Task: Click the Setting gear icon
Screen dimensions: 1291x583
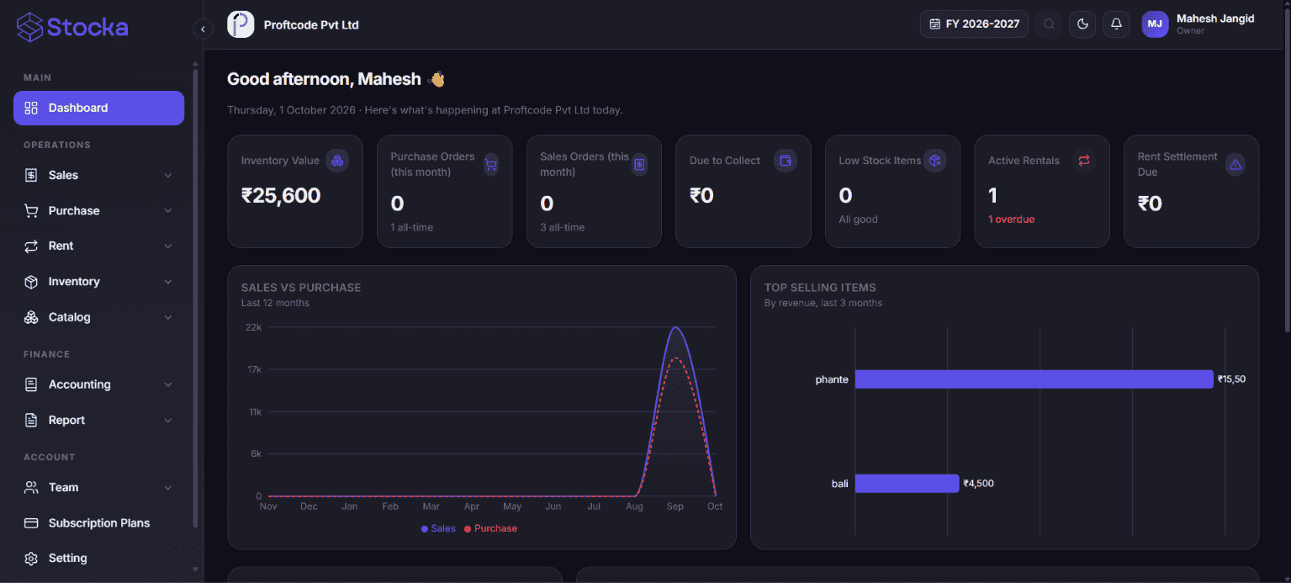Action: pyautogui.click(x=31, y=559)
